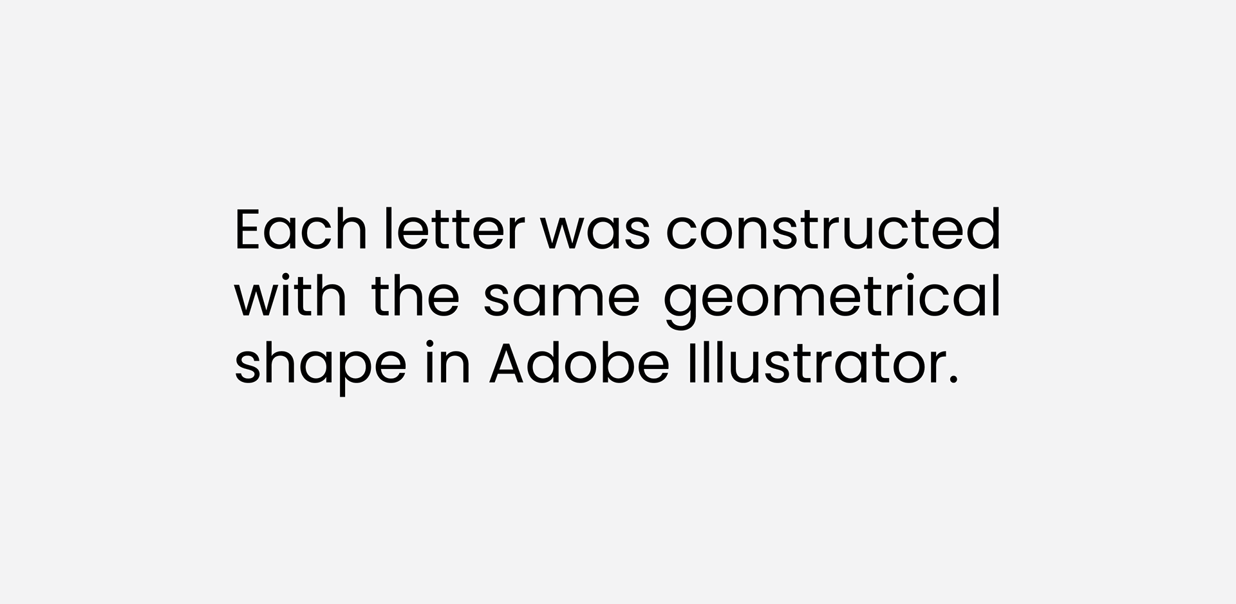Viewport: 1236px width, 604px height.
Task: Click the word "constructed"
Action: [833, 229]
